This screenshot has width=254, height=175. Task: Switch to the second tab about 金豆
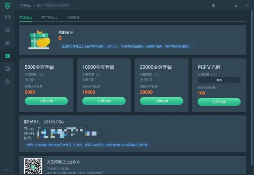pos(49,17)
